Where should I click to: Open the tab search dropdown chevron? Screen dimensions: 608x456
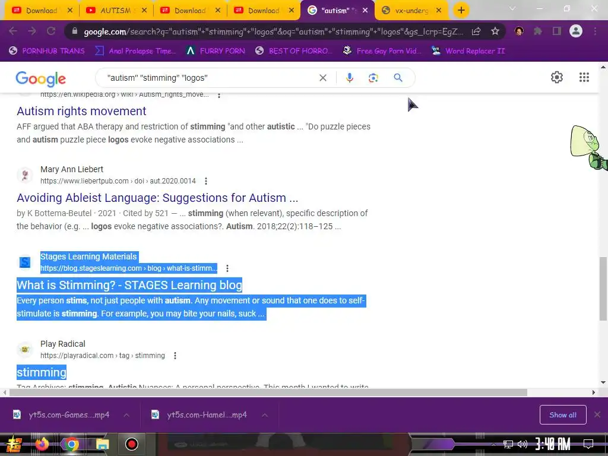[x=512, y=8]
